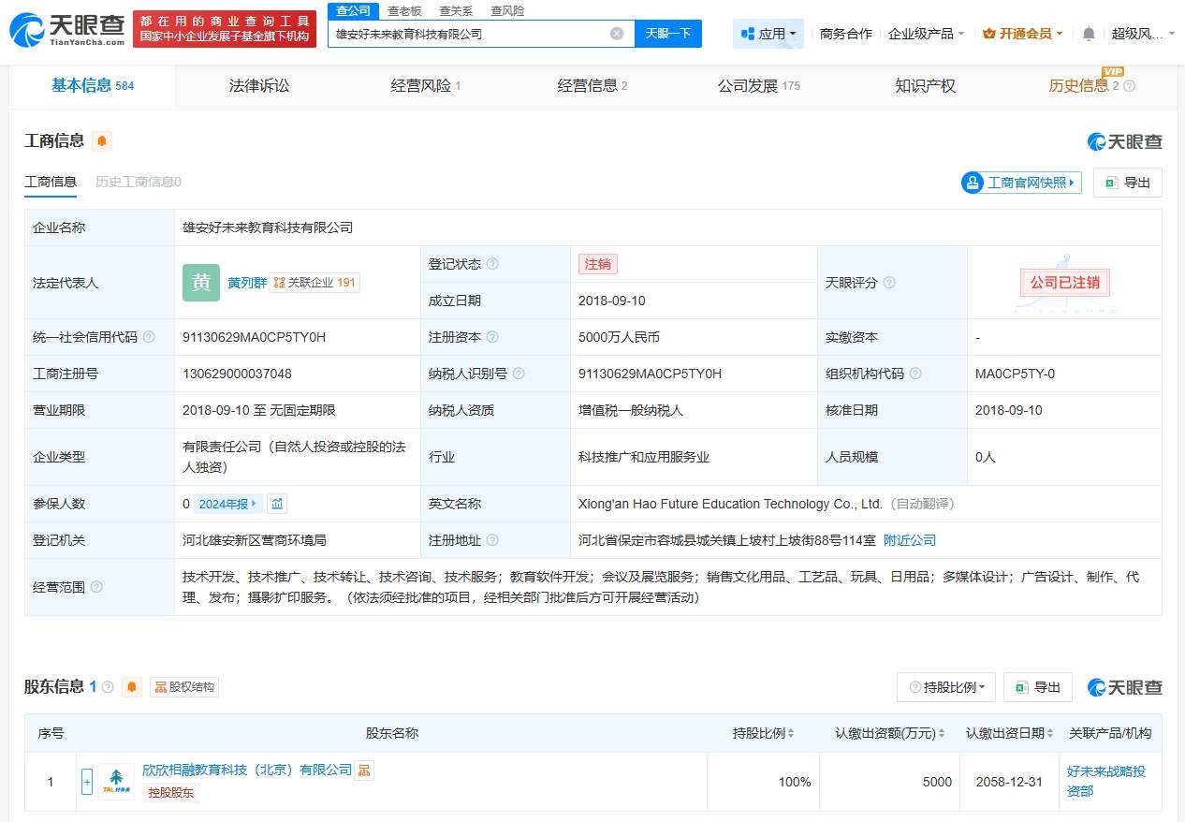The width and height of the screenshot is (1185, 822).
Task: Click equity structure icon after shareholder name
Action: pos(364,771)
